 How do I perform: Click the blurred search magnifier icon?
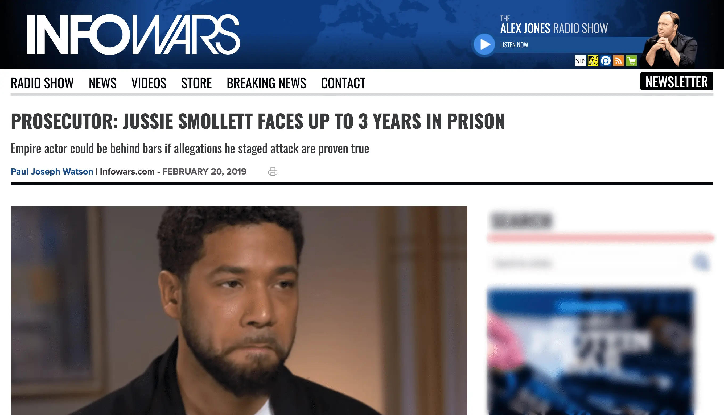point(701,261)
